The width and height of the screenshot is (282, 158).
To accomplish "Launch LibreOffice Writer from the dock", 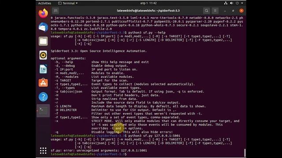I will [x=43, y=69].
